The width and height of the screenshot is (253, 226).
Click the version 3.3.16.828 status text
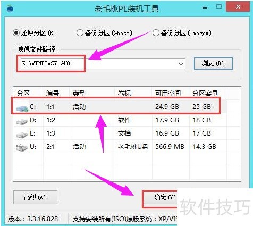point(33,219)
